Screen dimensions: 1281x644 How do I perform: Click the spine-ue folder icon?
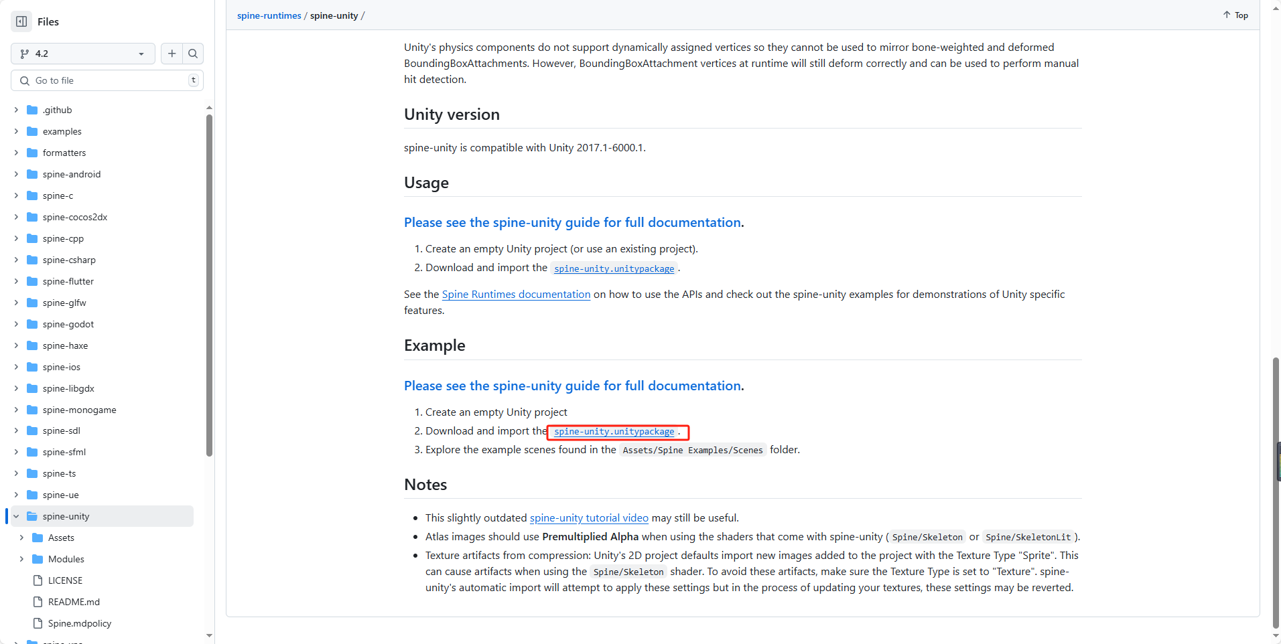click(32, 495)
